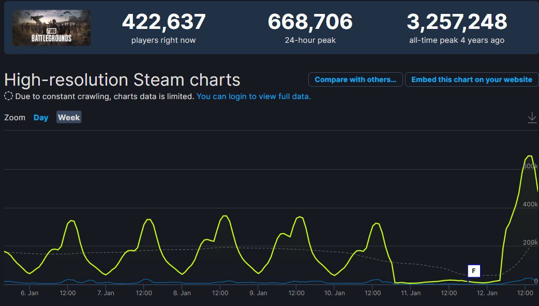This screenshot has width=539, height=306.
Task: Select the 8. Jan date label
Action: click(x=182, y=293)
